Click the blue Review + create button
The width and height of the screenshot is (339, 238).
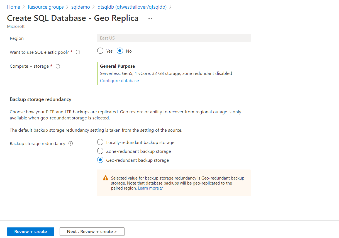[x=31, y=232]
